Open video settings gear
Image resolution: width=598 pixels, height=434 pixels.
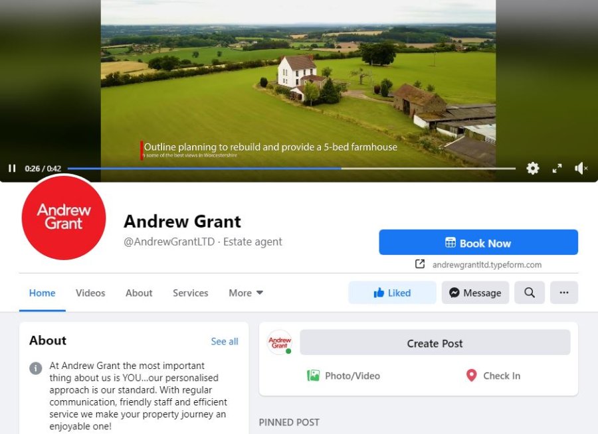point(532,168)
